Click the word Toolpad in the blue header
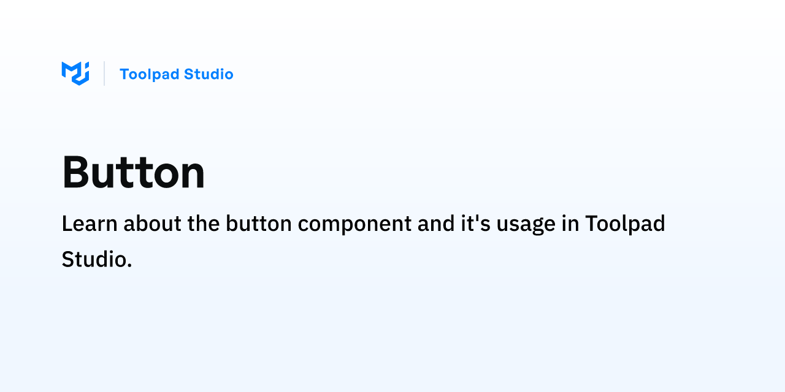This screenshot has width=785, height=392. pos(150,74)
